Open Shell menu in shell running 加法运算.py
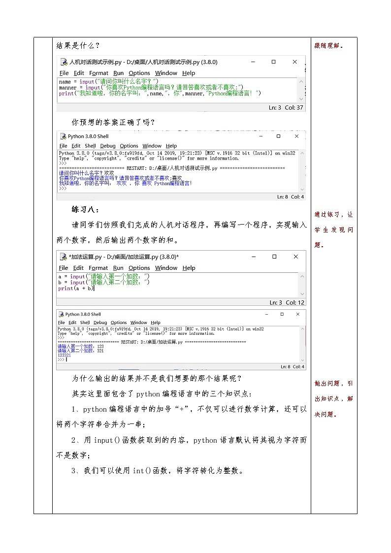 click(x=85, y=323)
